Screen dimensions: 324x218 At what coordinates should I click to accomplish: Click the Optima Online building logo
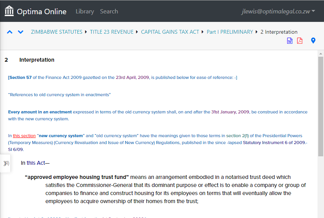click(x=9, y=11)
